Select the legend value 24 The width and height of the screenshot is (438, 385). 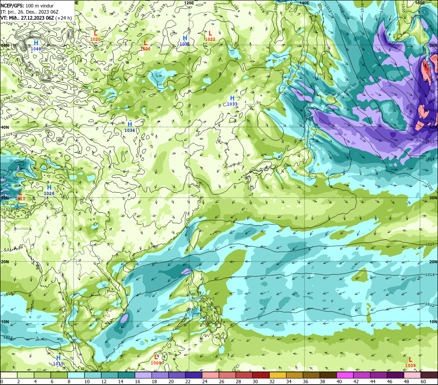coord(205,381)
